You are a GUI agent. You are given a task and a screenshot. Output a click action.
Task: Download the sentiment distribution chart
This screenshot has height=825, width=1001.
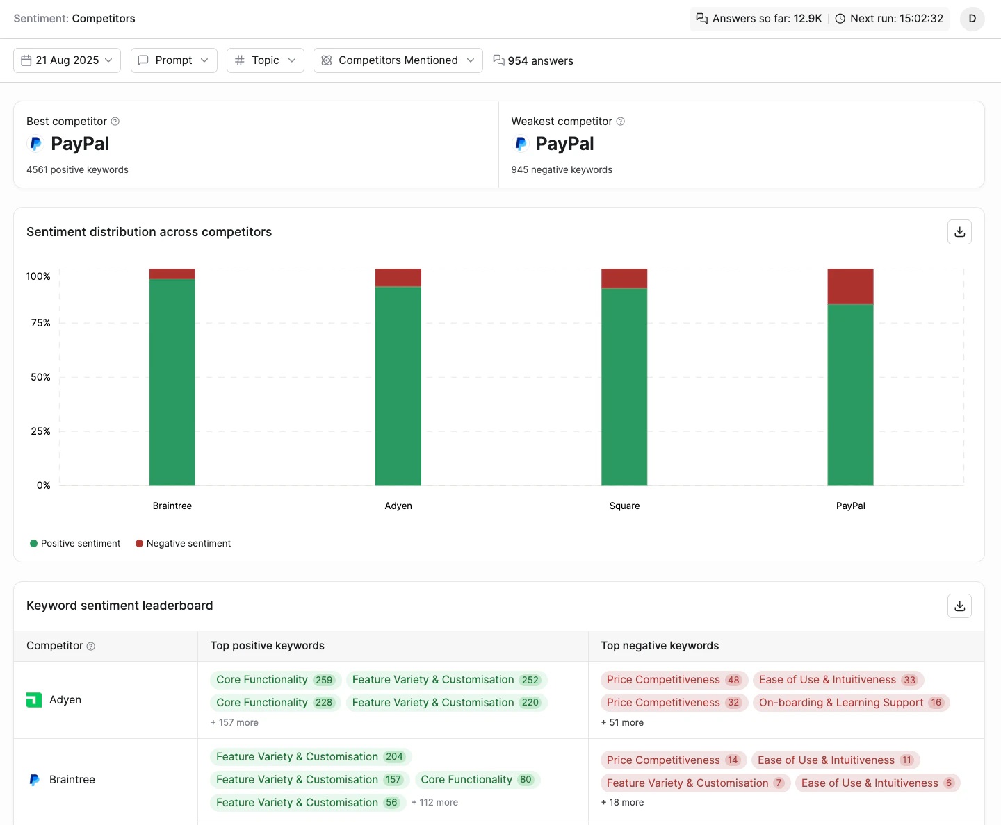[959, 232]
